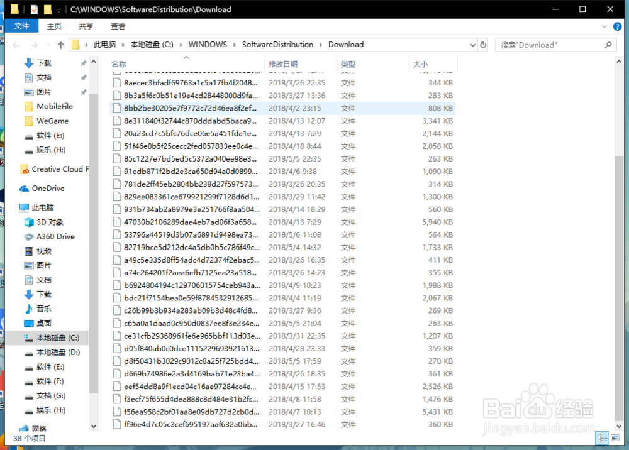Click WINDOWS in the breadcrumb path
629x450 pixels.
click(208, 45)
